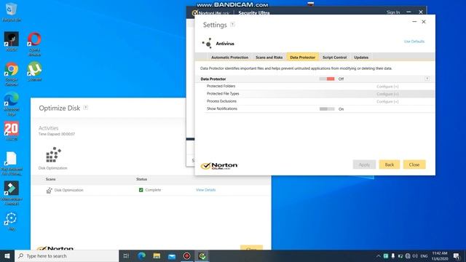Open the dark silhouette shortcut left of Opera
This screenshot has width=466, height=262.
click(x=12, y=41)
